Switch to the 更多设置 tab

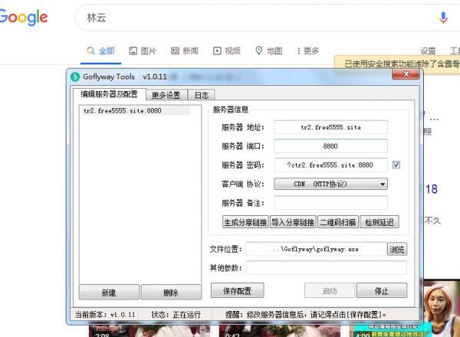(x=166, y=95)
